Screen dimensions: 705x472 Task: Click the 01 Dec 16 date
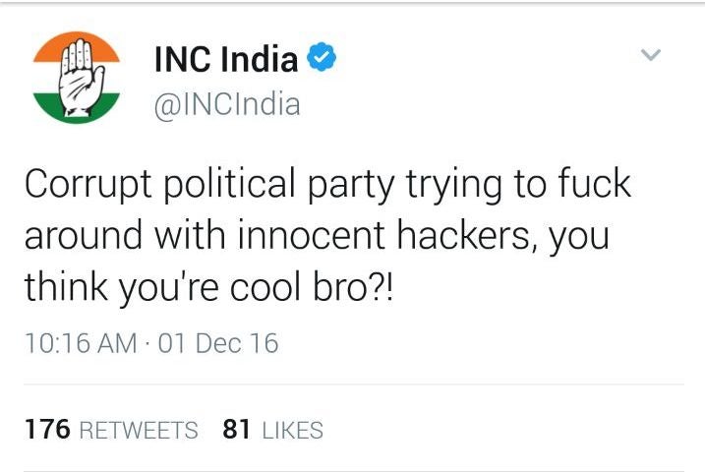(218, 343)
